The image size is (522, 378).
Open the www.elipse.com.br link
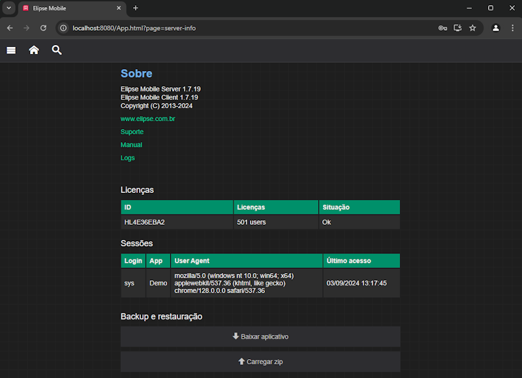[147, 119]
